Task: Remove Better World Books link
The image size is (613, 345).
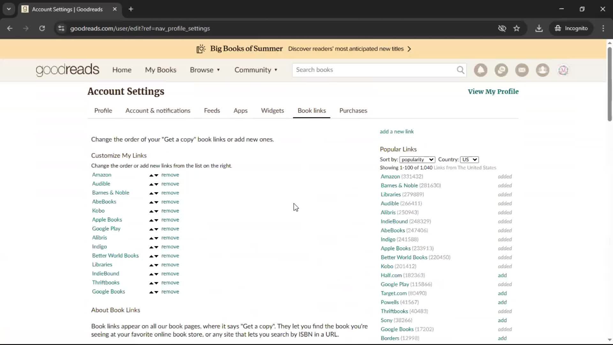Action: click(x=170, y=256)
